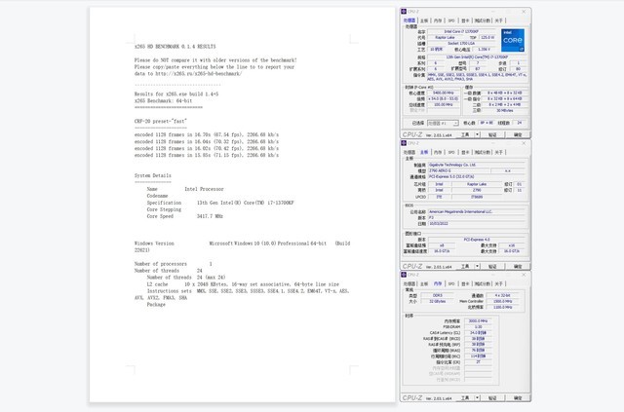Click 工具 button in mainboard window
Viewport: 624px width, 412px height.
click(465, 267)
